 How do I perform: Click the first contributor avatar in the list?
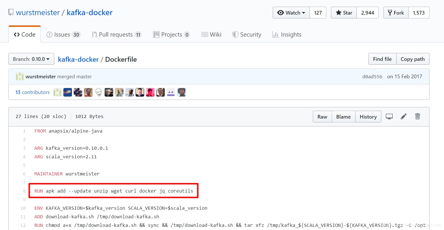(57, 92)
